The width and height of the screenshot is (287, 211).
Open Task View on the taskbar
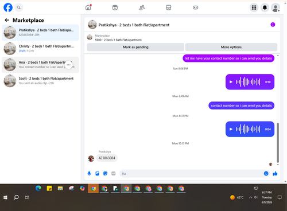coord(27,197)
